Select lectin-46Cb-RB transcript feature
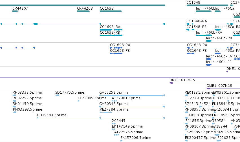The width and height of the screenshot is (240, 142). 209,41
